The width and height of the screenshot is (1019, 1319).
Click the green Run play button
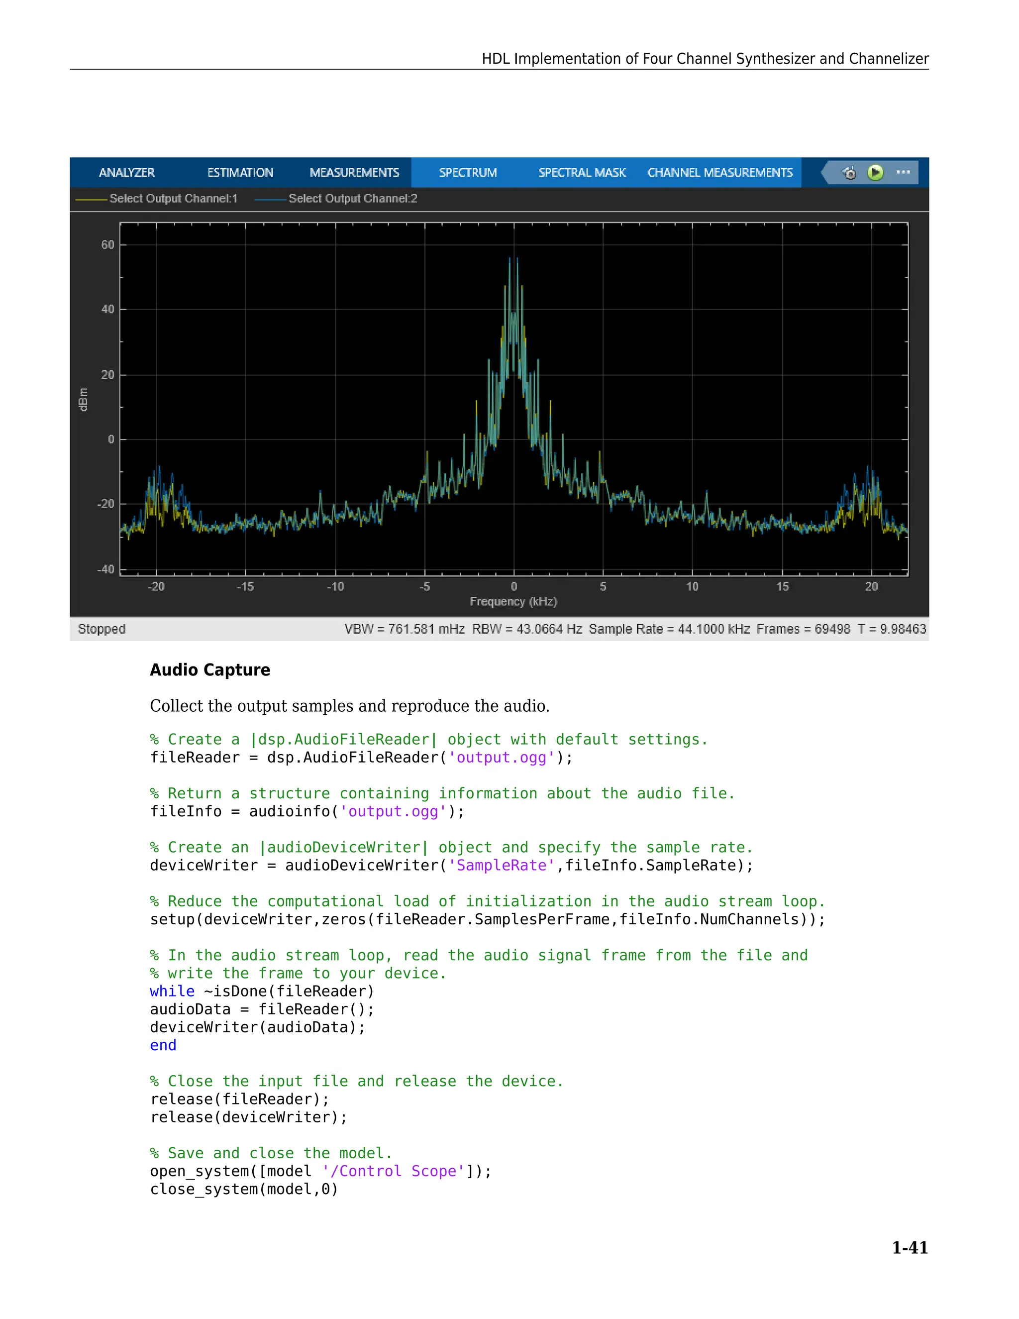[x=875, y=173]
